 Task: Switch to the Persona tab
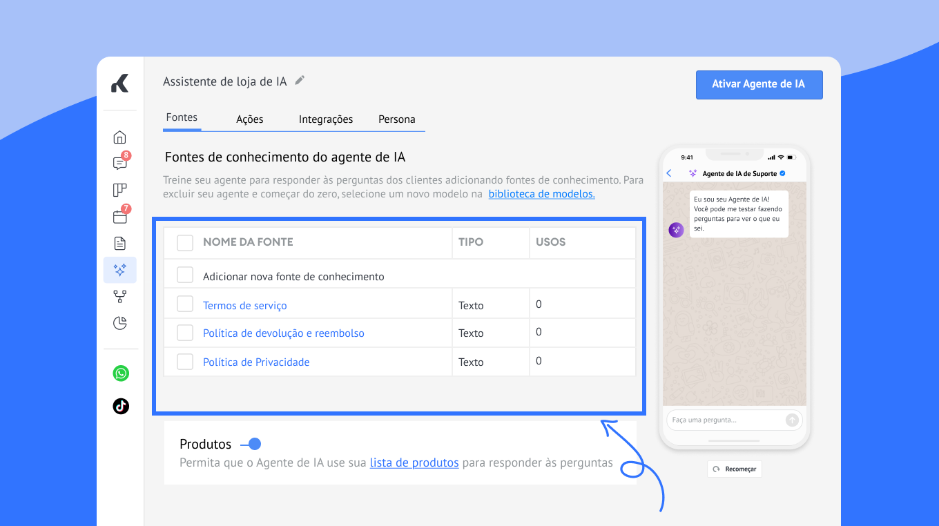pos(396,119)
